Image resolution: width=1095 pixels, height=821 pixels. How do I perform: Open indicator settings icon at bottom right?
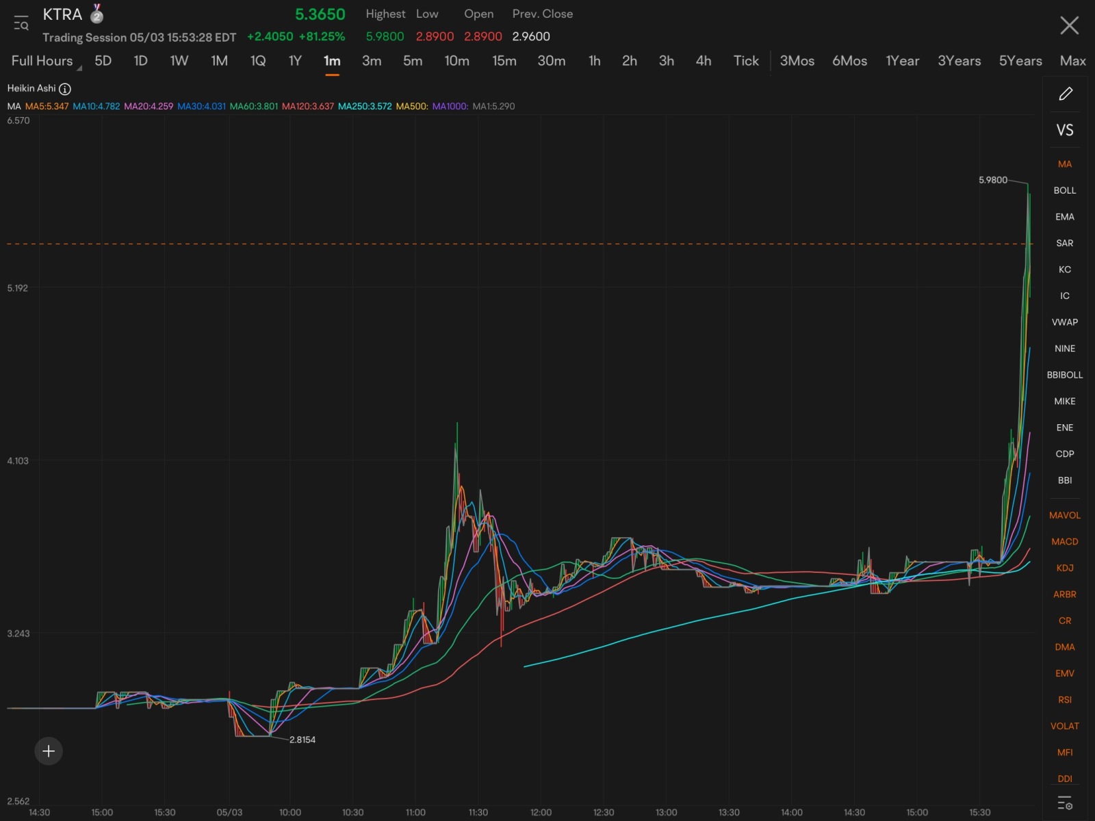pos(1065,803)
